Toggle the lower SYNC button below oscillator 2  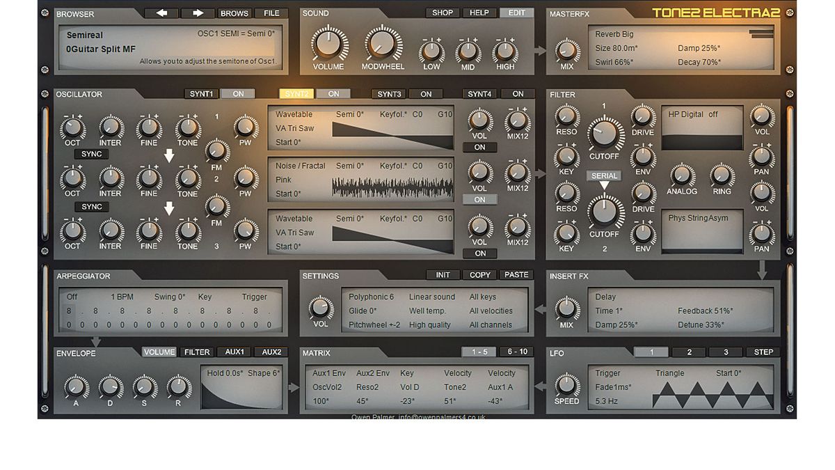92,207
